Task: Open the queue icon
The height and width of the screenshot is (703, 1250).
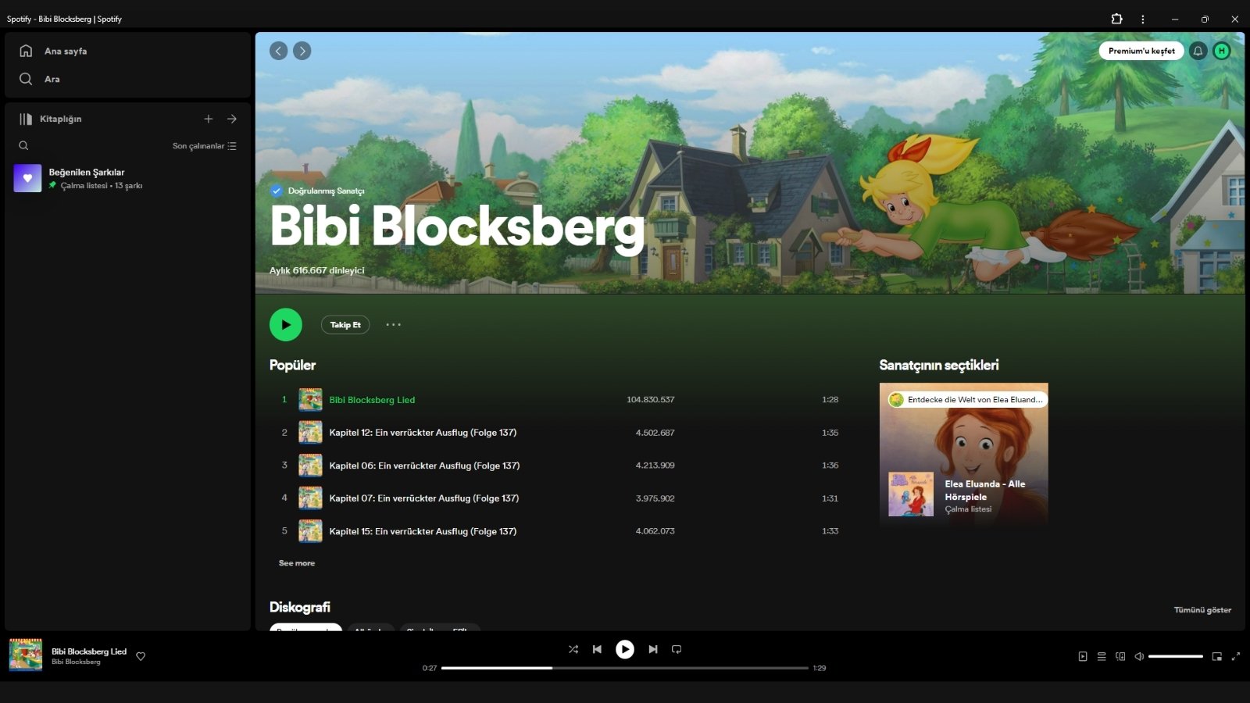Action: tap(1102, 657)
